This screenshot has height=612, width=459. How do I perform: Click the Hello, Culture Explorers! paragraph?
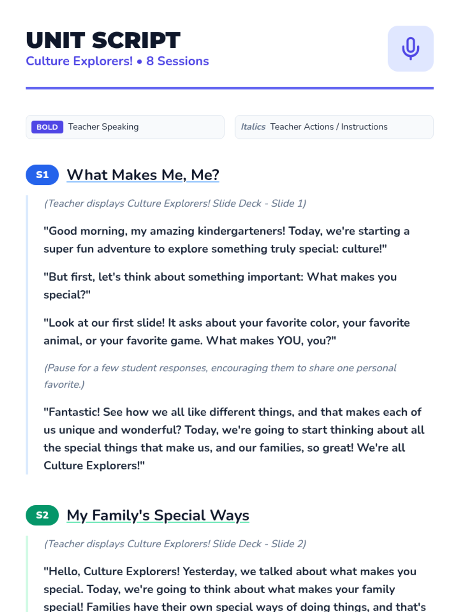[x=234, y=589]
